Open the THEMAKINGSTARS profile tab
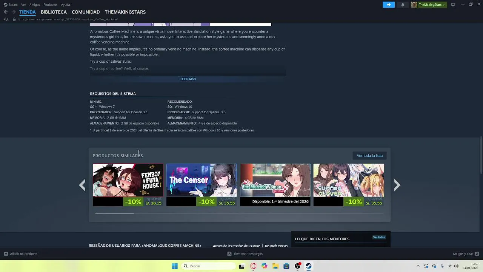 (x=125, y=12)
